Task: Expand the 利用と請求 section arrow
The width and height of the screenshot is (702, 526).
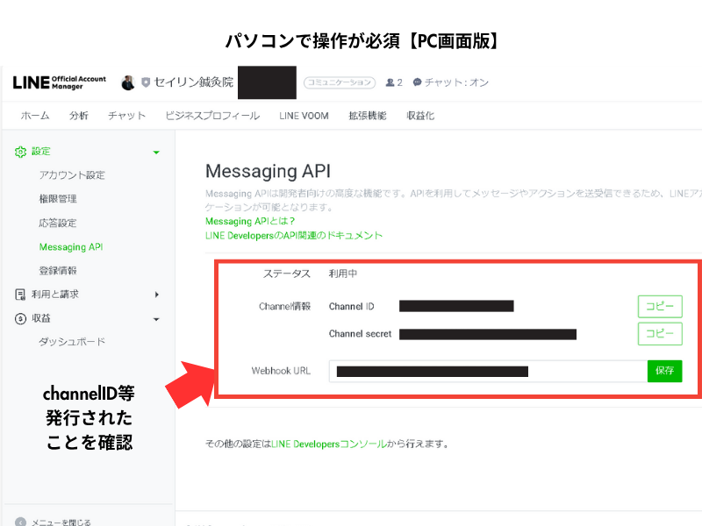Action: pos(156,295)
